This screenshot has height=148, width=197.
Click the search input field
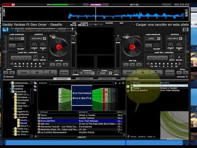pyautogui.click(x=82, y=83)
